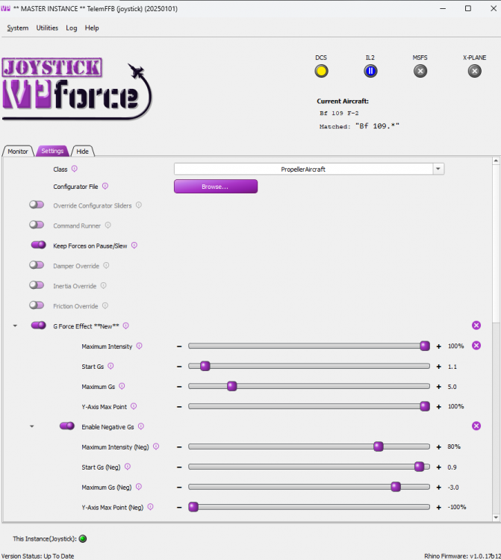
Task: Decrease Maximum Intensity with minus button
Action: (x=179, y=346)
